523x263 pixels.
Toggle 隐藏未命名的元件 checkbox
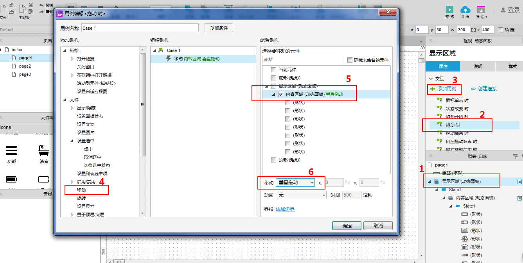(x=350, y=60)
